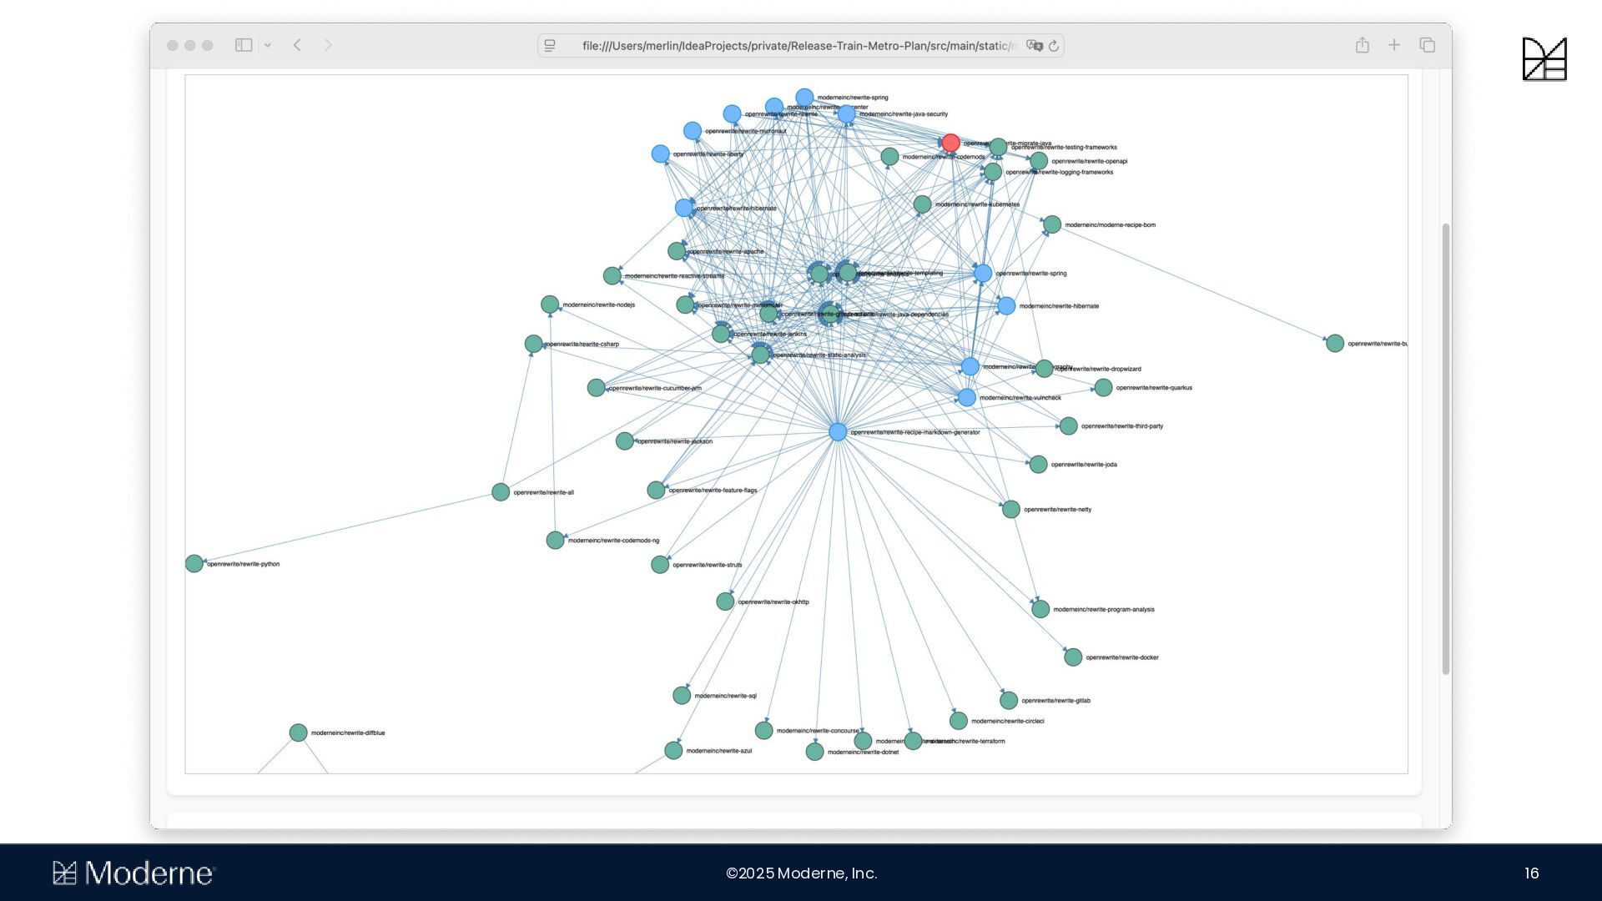Select the red rewrite-migrate-java node
1602x901 pixels.
pyautogui.click(x=950, y=143)
